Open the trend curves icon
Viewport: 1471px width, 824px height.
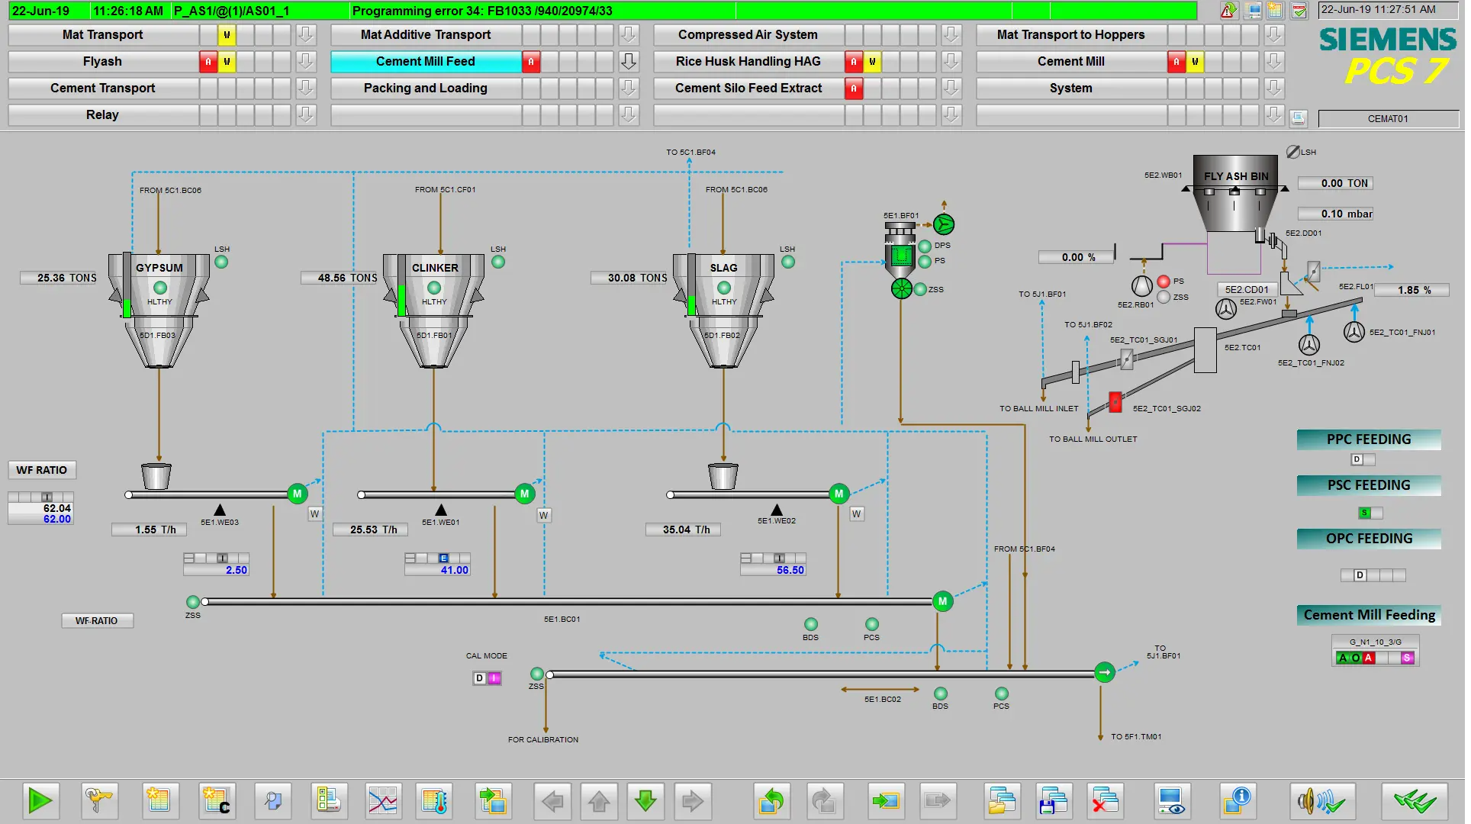coord(383,801)
